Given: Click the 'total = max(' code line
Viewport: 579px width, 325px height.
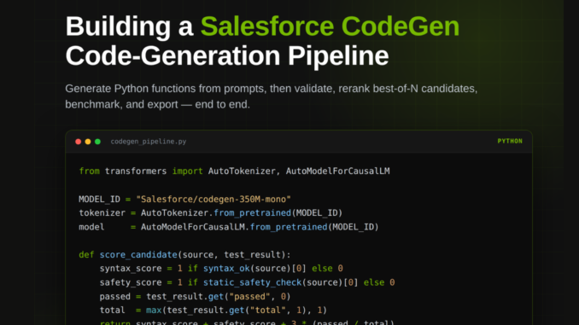Looking at the screenshot, I should click(x=213, y=310).
